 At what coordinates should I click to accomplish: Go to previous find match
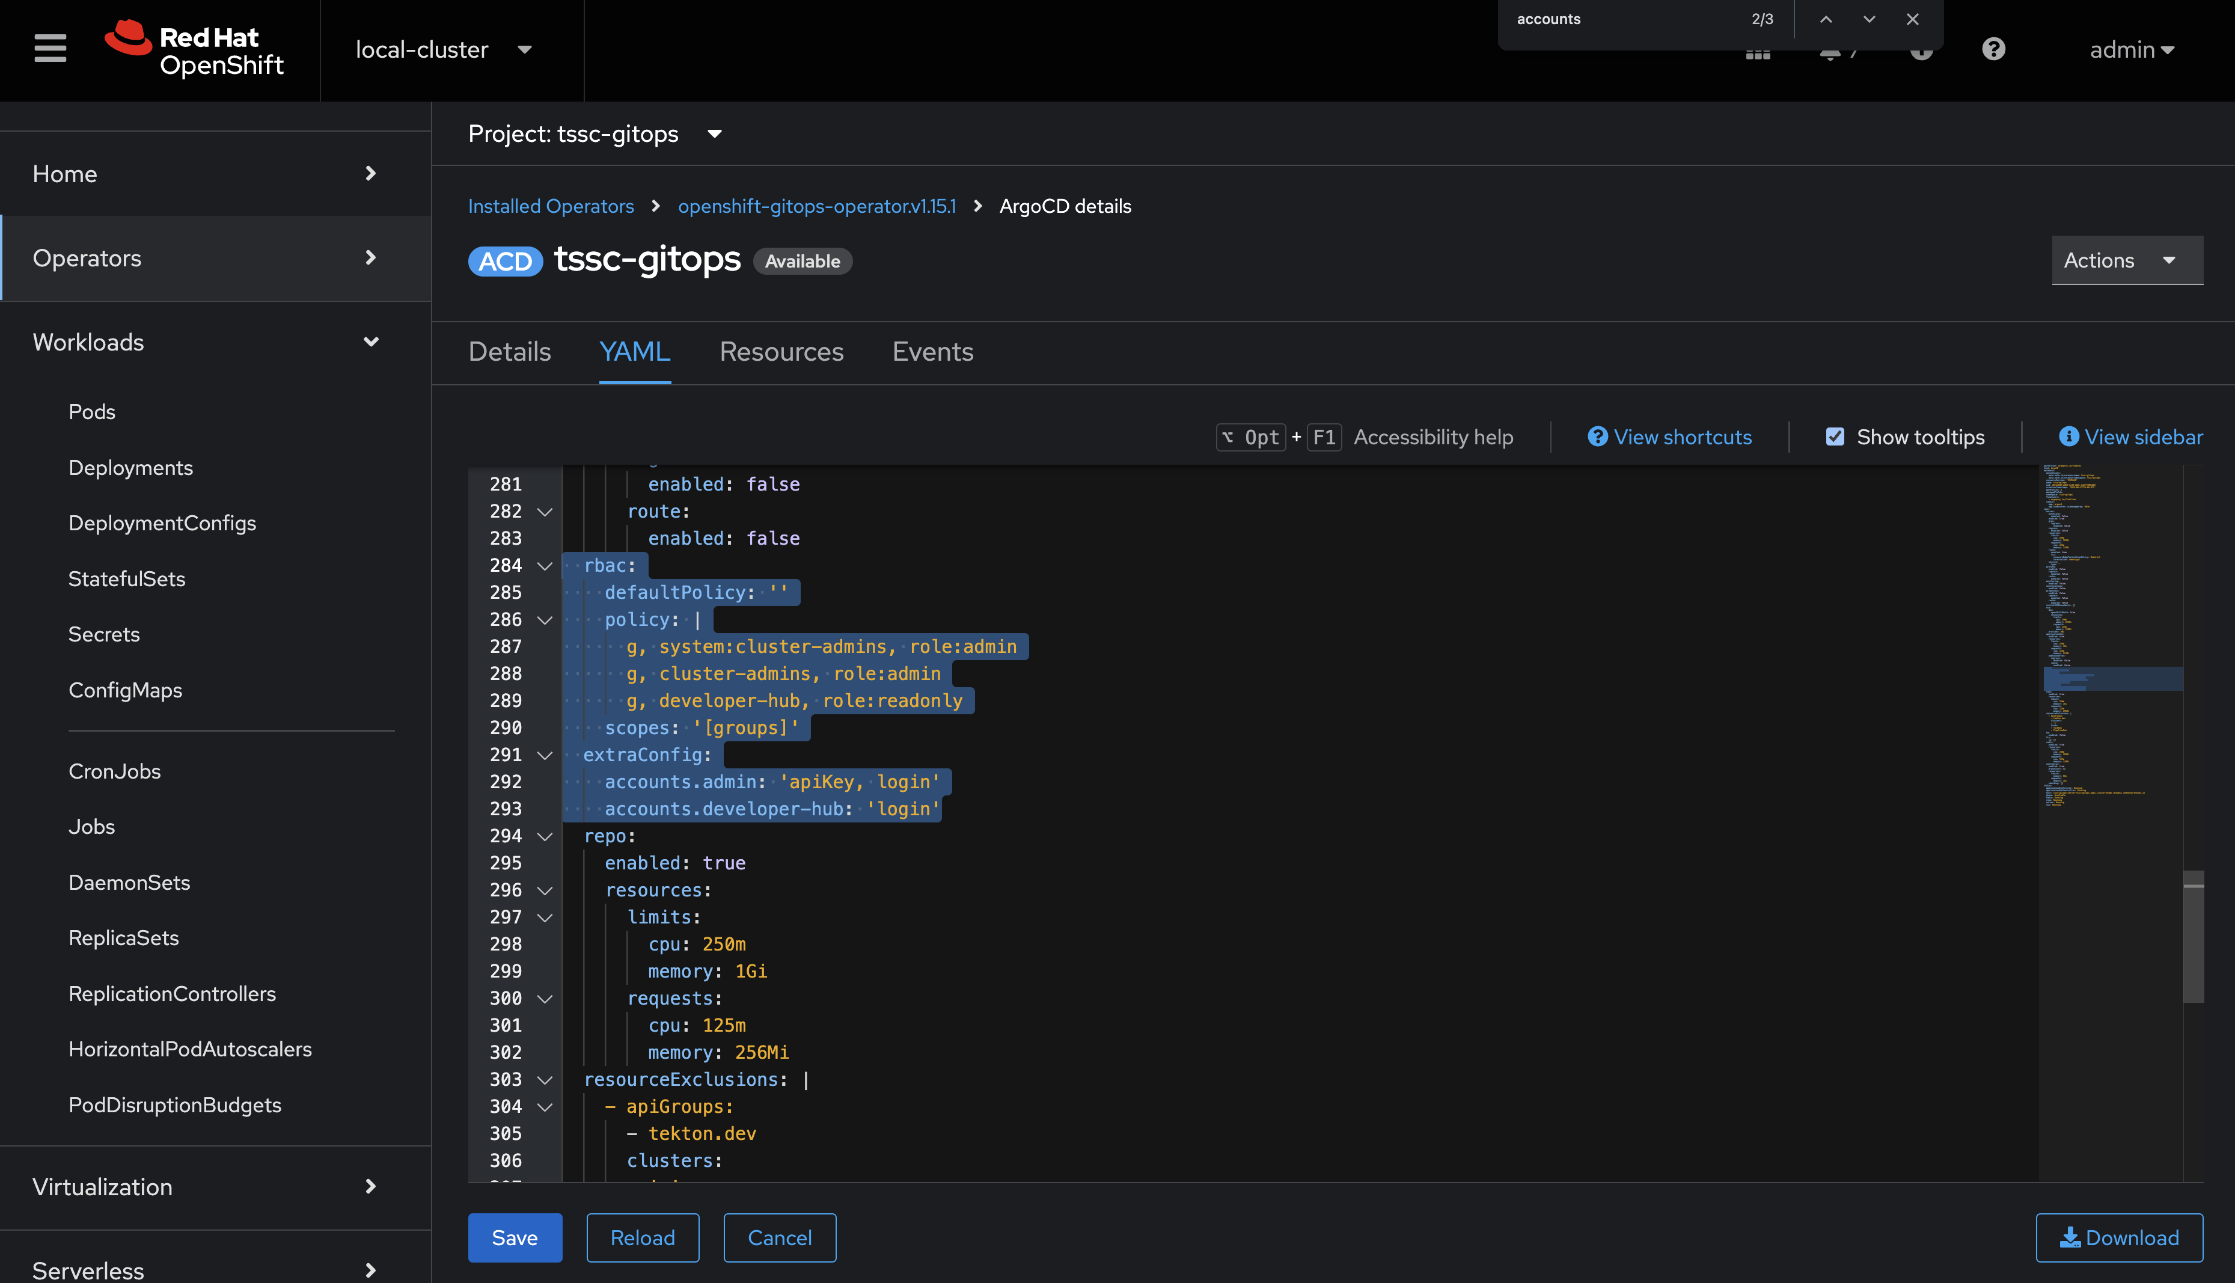(1826, 19)
